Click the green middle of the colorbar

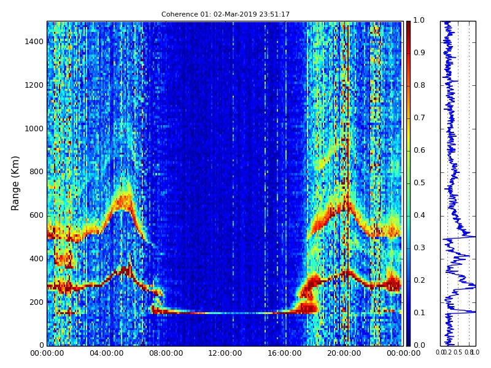pyautogui.click(x=408, y=183)
